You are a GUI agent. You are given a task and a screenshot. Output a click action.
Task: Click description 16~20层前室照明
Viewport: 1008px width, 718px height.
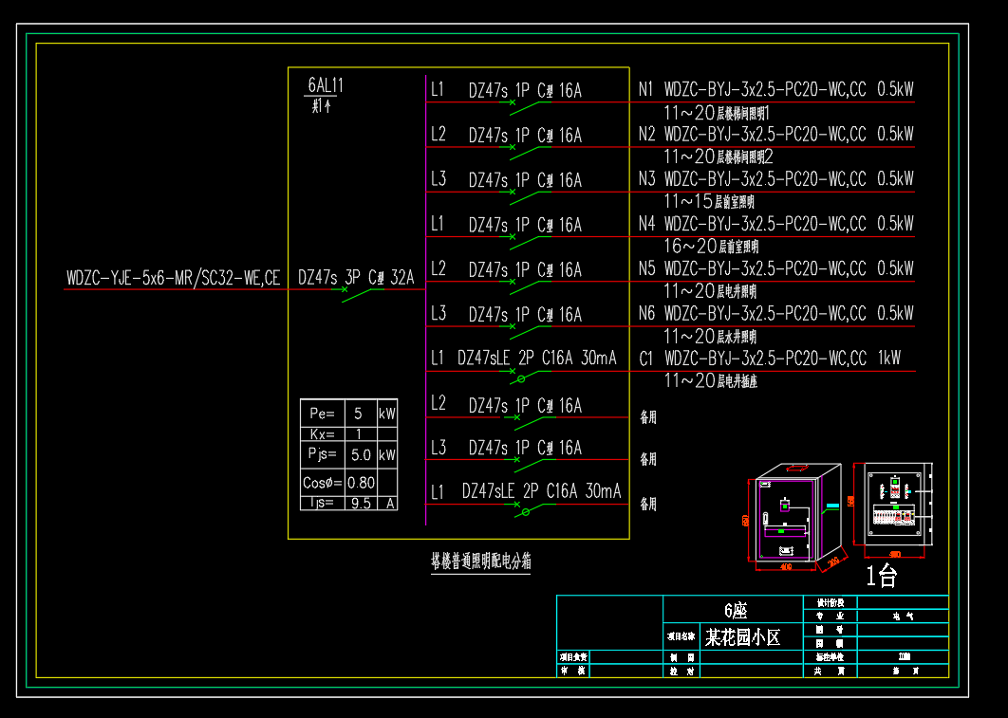[x=711, y=246]
